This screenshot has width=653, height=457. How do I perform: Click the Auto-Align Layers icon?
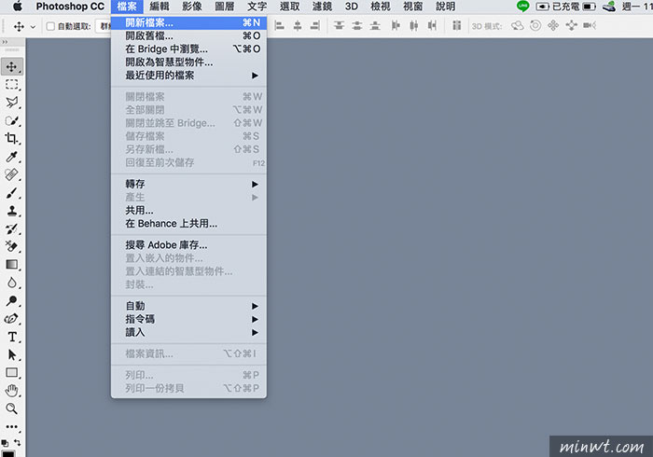pos(457,26)
